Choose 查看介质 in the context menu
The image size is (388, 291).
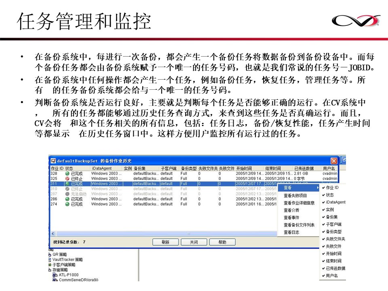click(291, 210)
